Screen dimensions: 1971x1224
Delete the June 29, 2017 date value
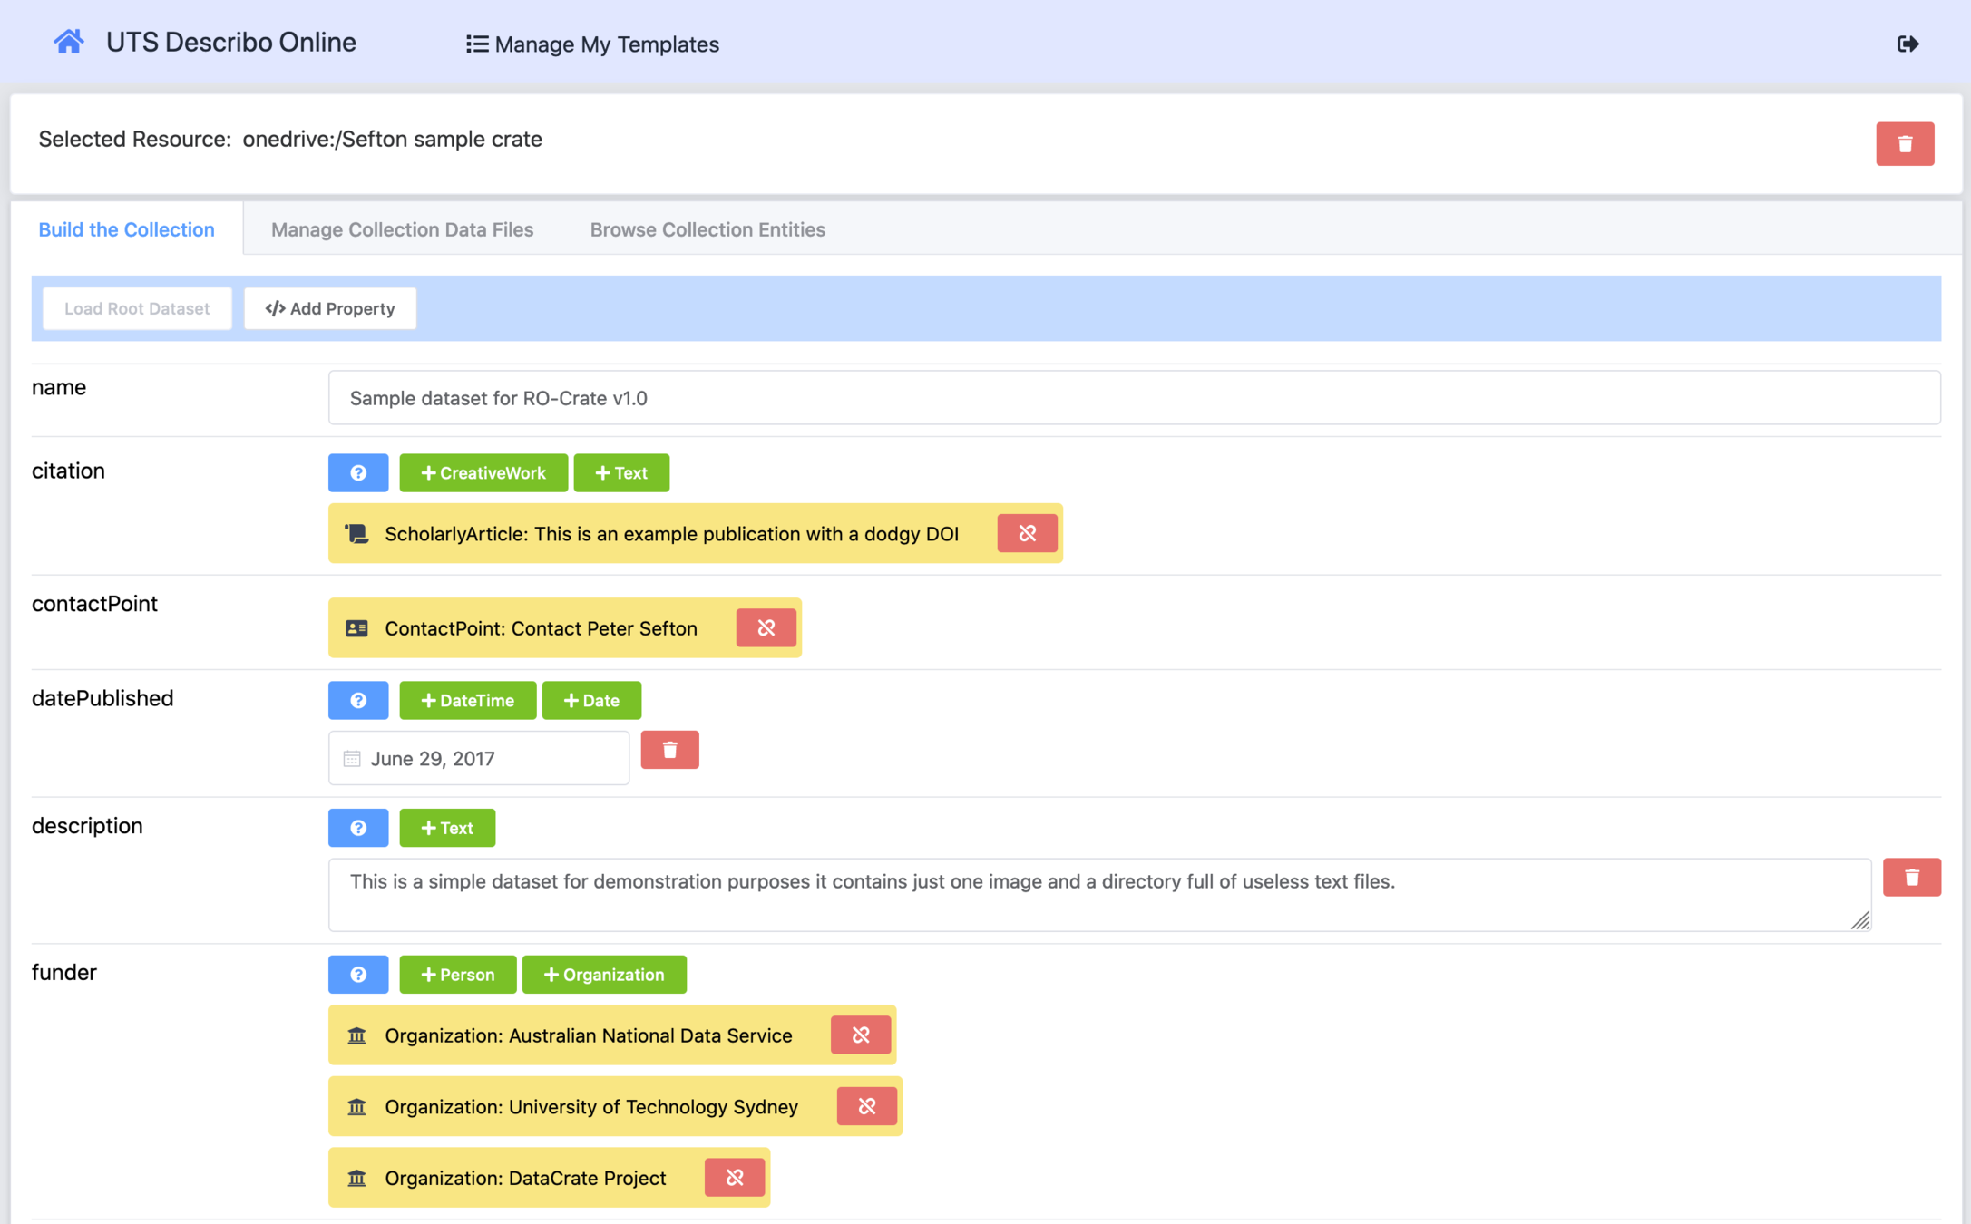[x=668, y=750]
